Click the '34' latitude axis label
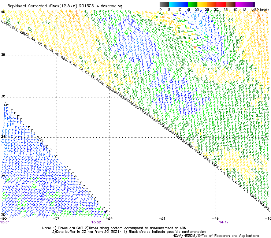 point(3,137)
